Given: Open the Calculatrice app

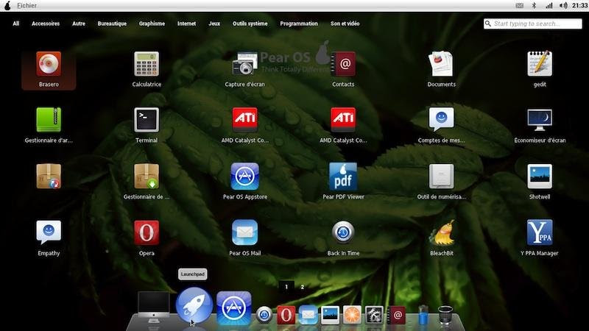Looking at the screenshot, I should pyautogui.click(x=147, y=64).
